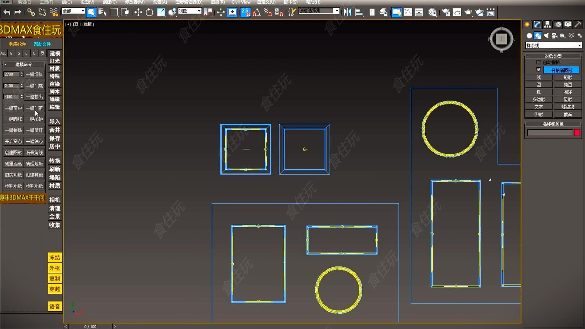Switch to the Modify panel hammer... no, the arc icon
The width and height of the screenshot is (585, 329).
pyautogui.click(x=537, y=24)
